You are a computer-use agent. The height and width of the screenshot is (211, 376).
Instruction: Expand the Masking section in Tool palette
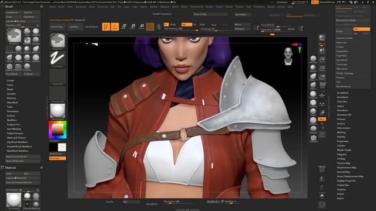pos(341,132)
